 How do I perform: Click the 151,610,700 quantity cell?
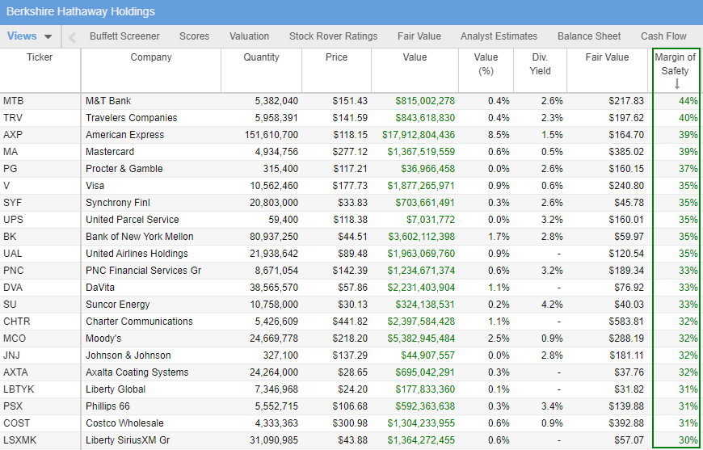272,135
